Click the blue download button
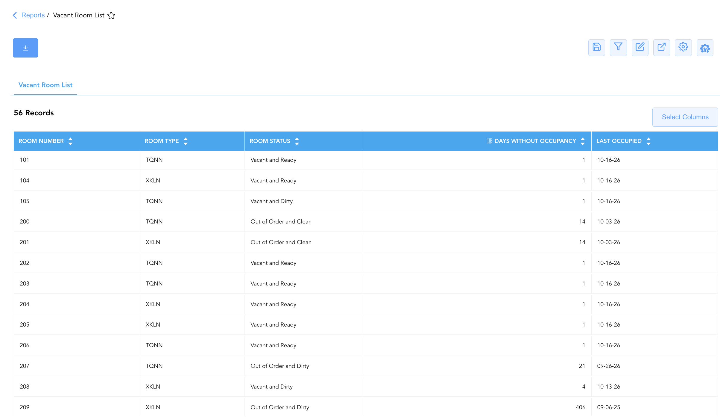 tap(25, 48)
